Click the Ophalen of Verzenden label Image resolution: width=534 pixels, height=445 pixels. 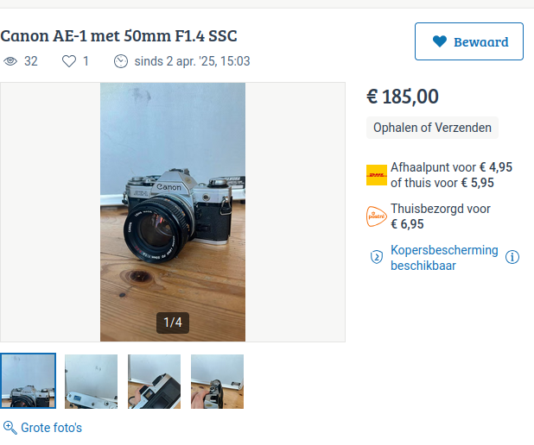click(432, 128)
